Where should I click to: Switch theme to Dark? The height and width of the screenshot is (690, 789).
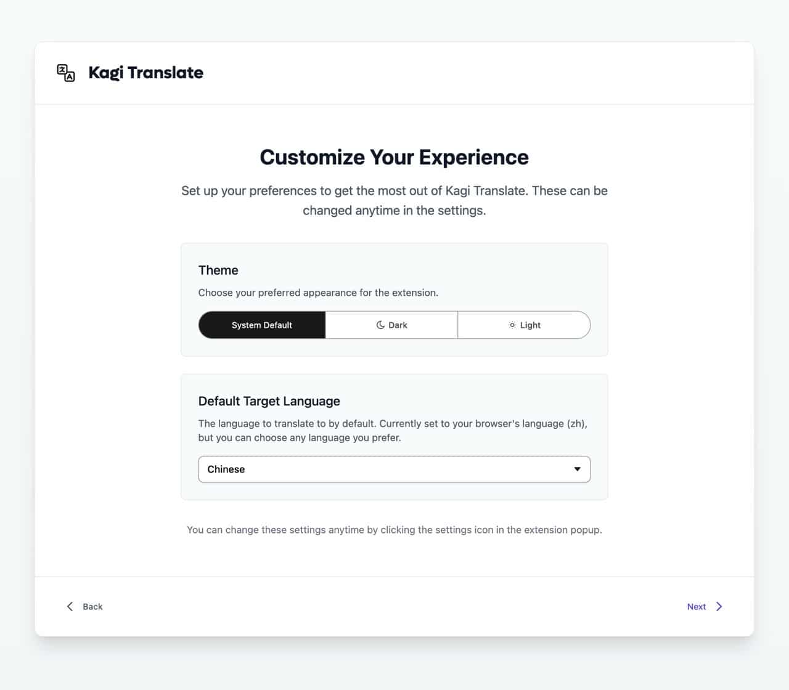[398, 325]
